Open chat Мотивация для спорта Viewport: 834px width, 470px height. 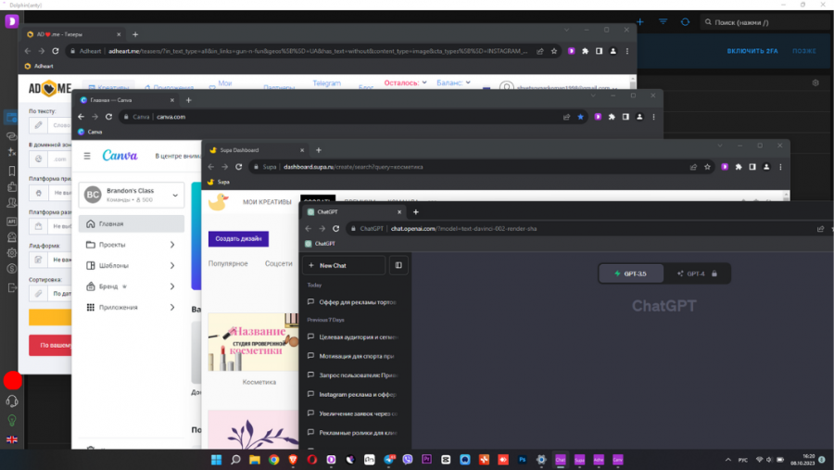coord(353,356)
